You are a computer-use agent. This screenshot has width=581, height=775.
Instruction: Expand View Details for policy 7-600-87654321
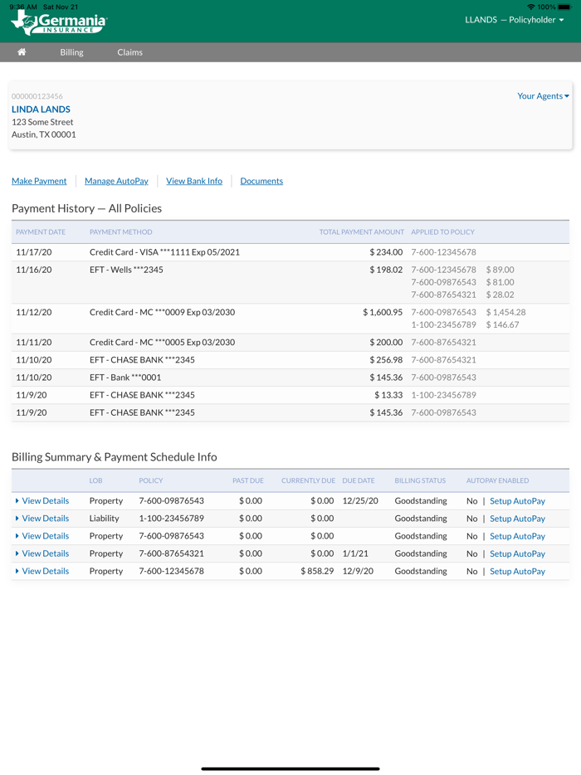click(45, 553)
